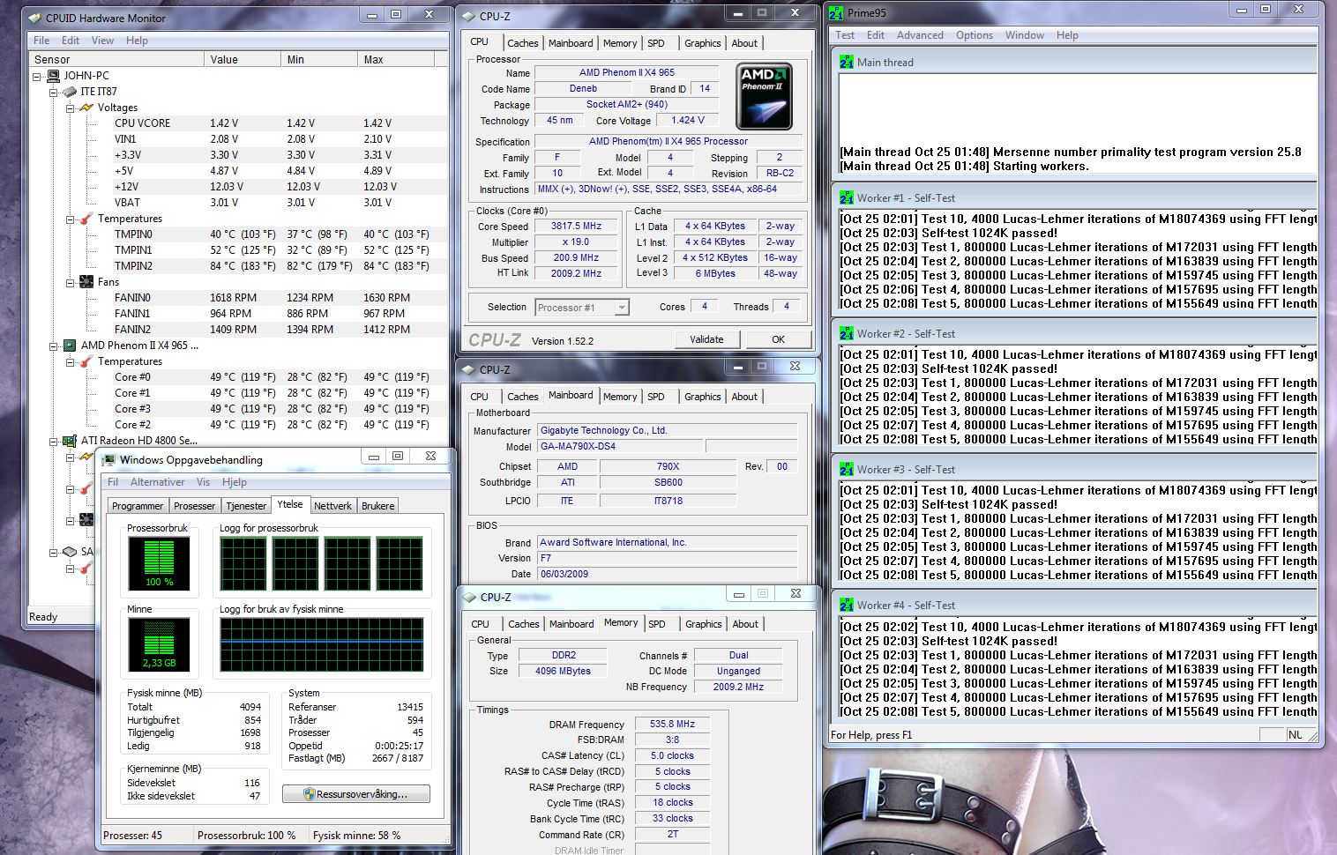Click the OK button in CPU-Z
Image resolution: width=1337 pixels, height=855 pixels.
point(778,339)
